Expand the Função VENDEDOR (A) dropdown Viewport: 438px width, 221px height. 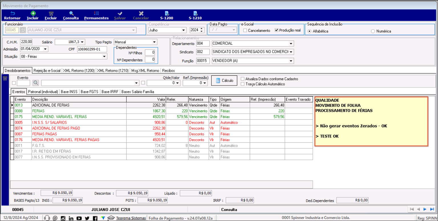(291, 61)
